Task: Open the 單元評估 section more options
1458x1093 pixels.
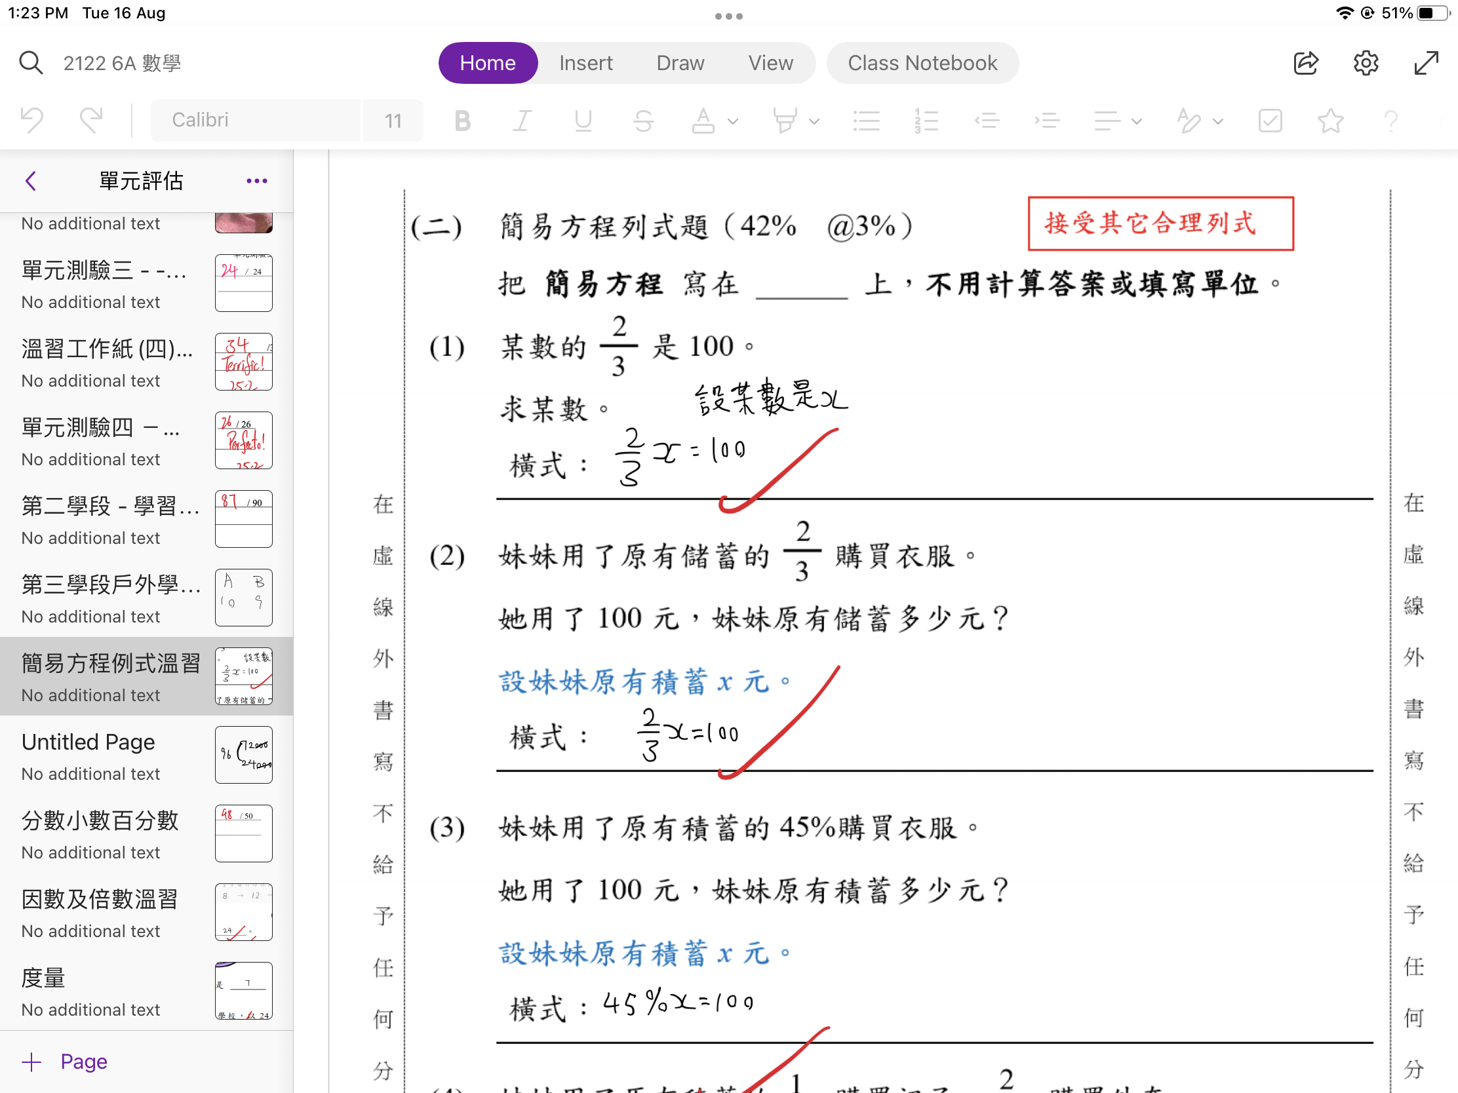Action: (256, 180)
